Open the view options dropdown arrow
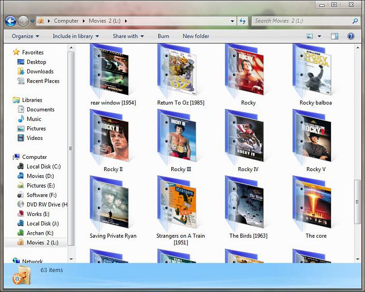 click(319, 36)
